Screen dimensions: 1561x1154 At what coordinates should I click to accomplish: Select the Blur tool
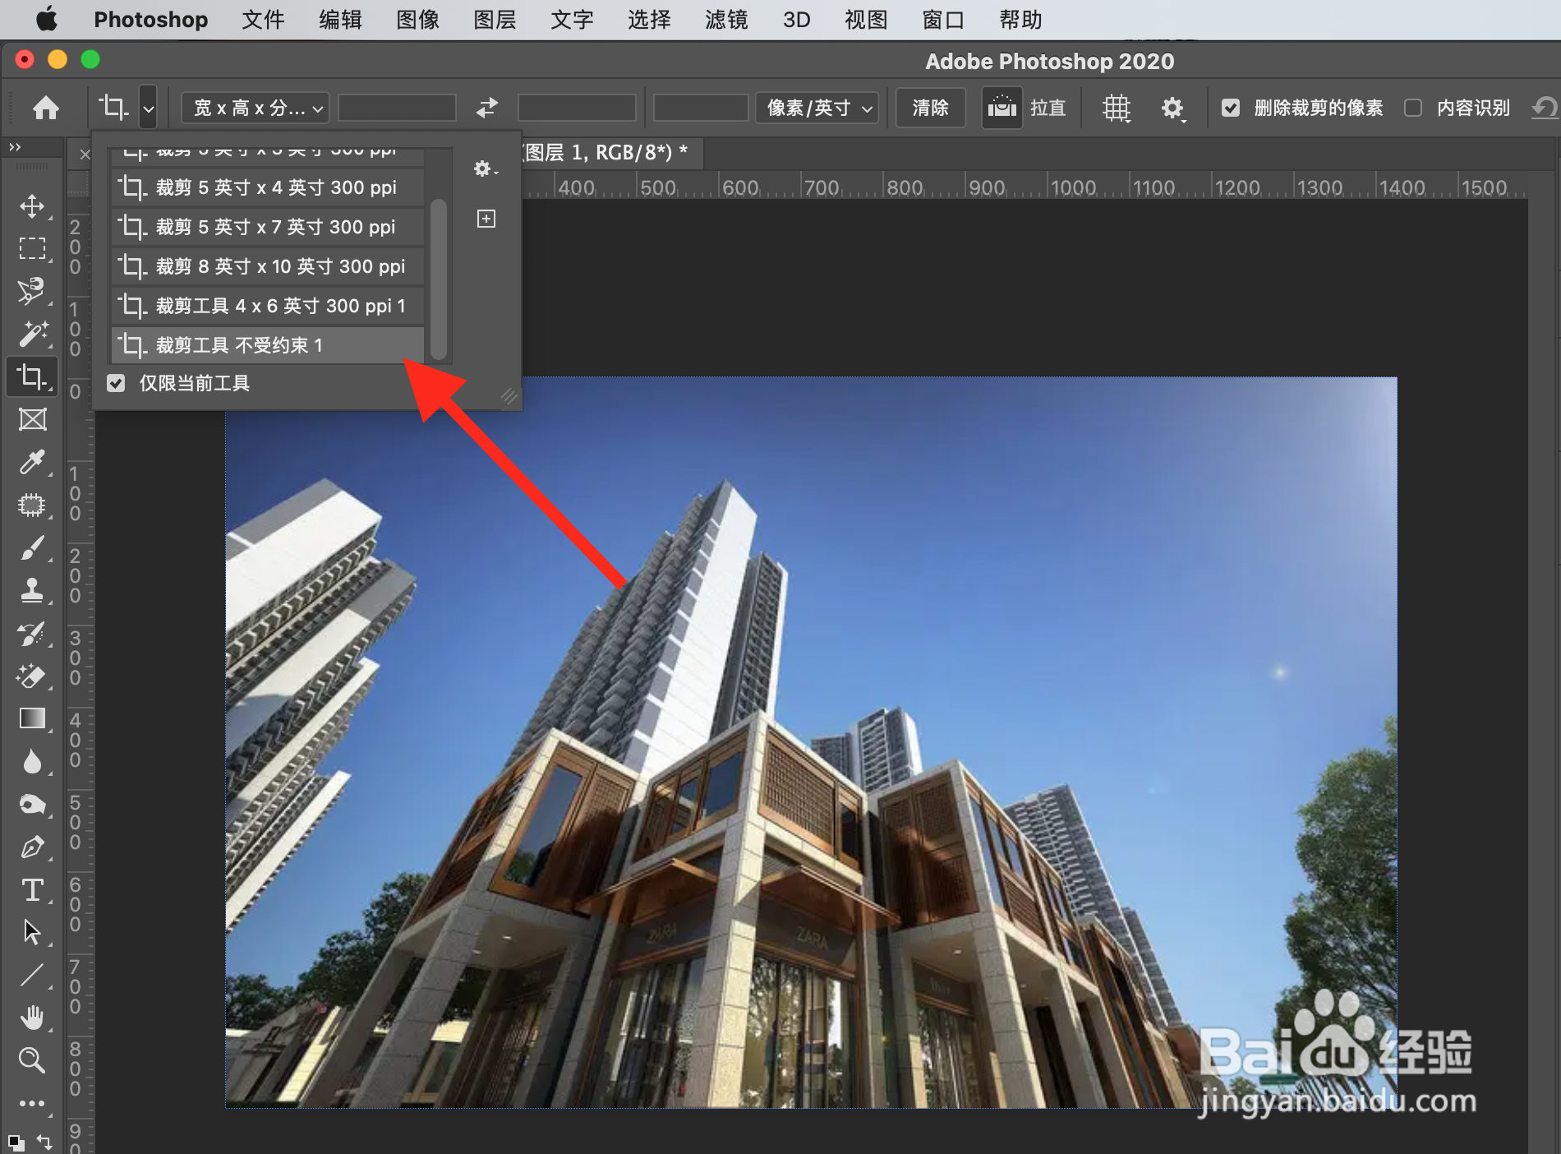pyautogui.click(x=32, y=761)
